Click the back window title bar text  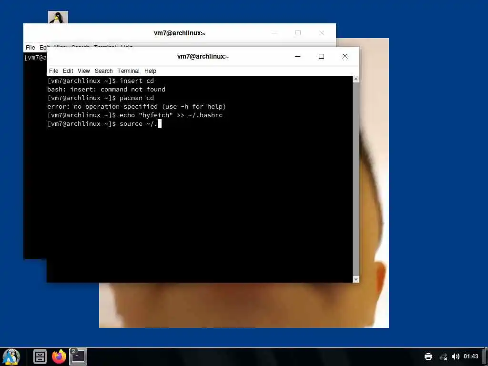click(180, 33)
